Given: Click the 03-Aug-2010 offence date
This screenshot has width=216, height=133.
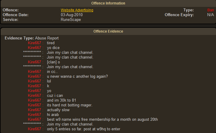Looking at the screenshot, I should pos(72,15).
